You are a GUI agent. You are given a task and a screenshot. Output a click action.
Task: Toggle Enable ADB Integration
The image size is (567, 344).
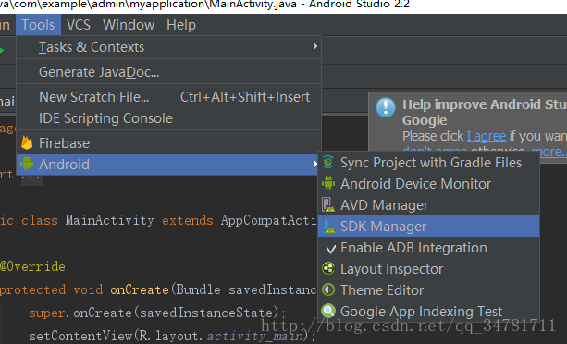[x=428, y=248]
